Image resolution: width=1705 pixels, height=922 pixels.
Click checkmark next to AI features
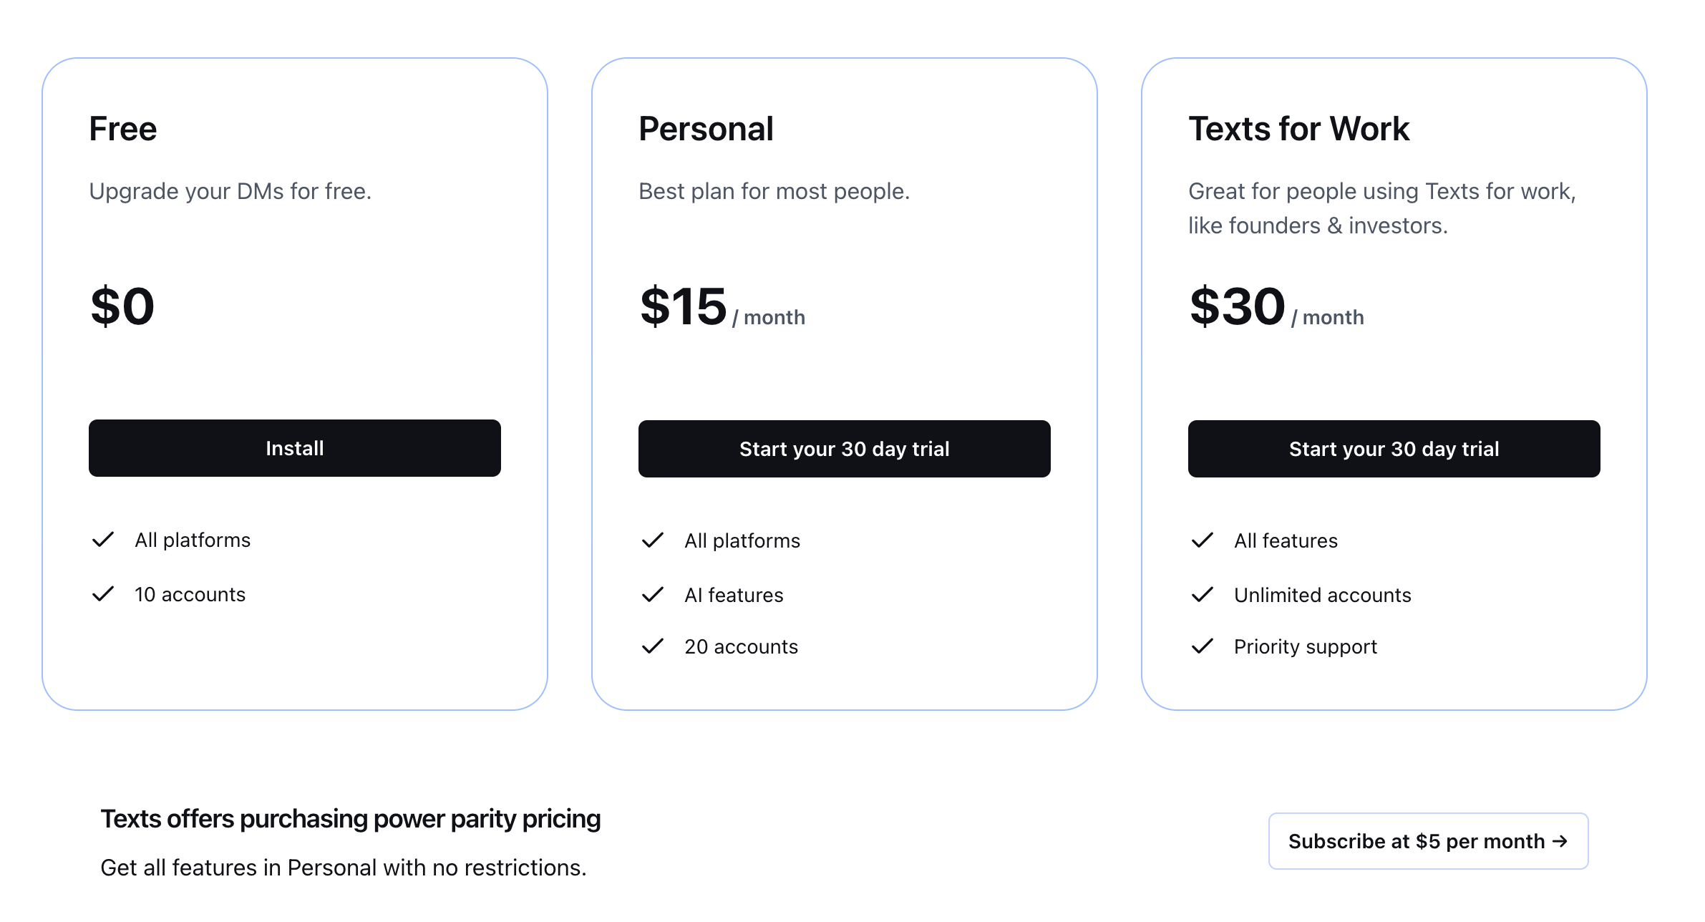pos(653,595)
